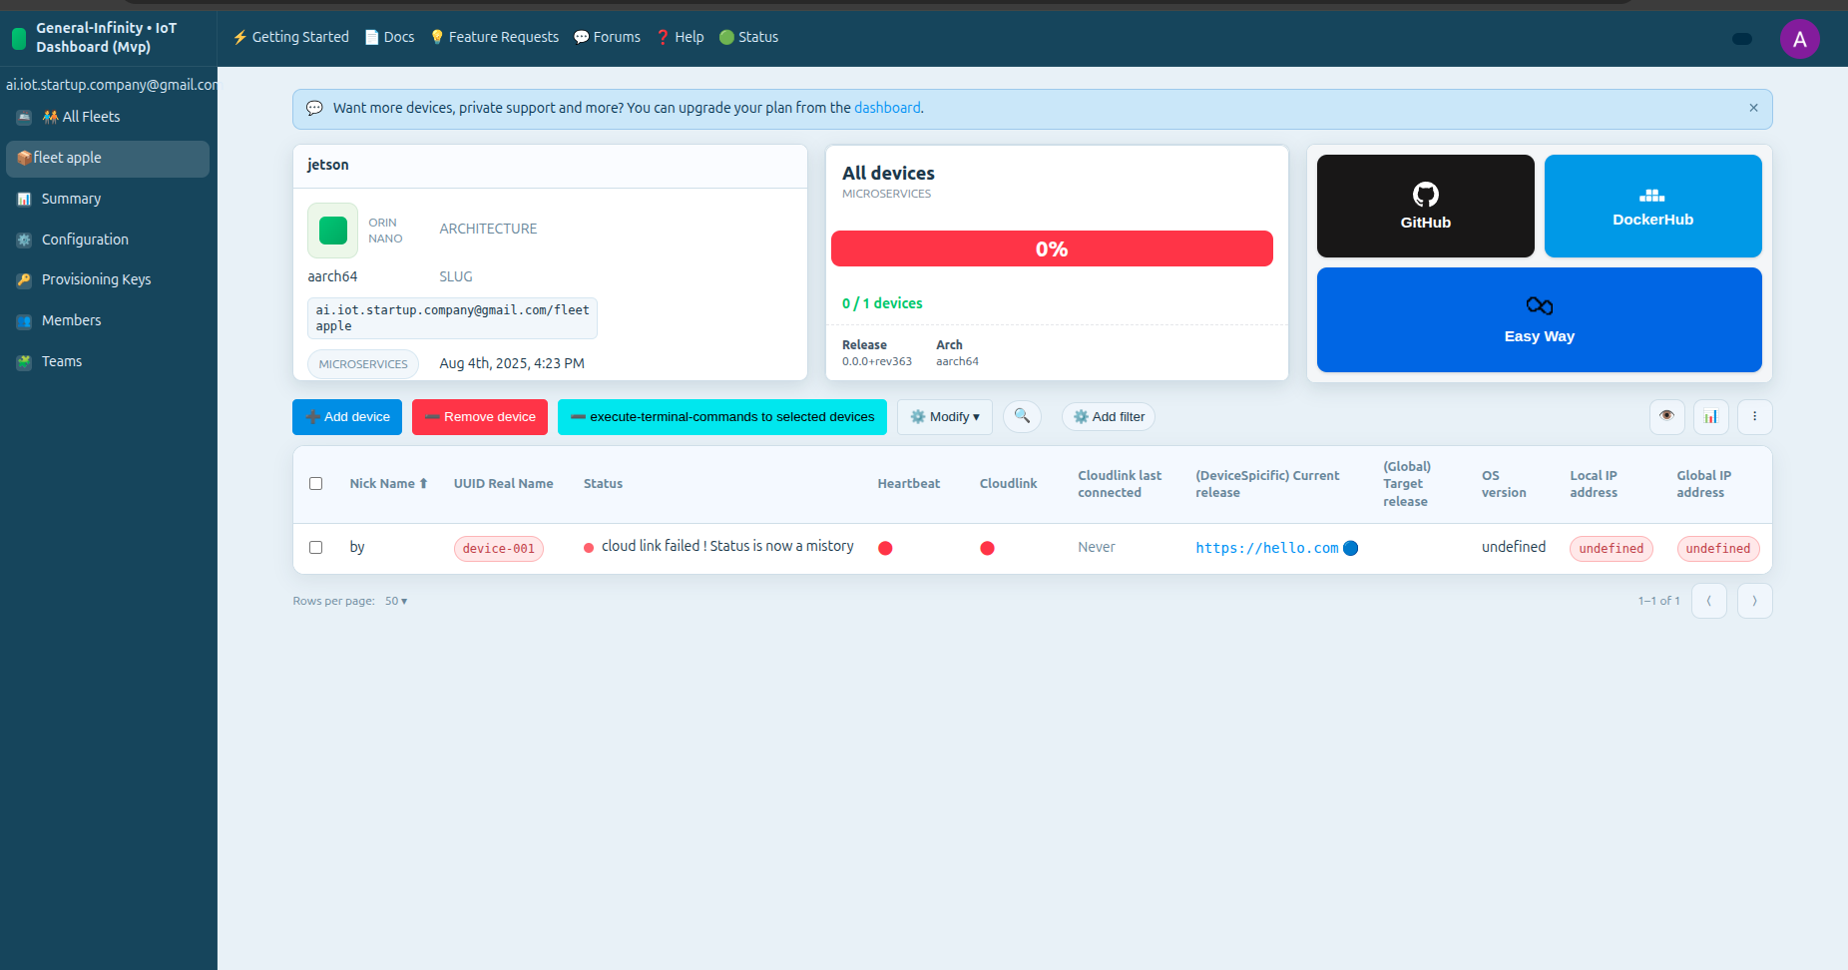
Task: Click the puzzle piece icon beside Teams
Action: click(24, 362)
